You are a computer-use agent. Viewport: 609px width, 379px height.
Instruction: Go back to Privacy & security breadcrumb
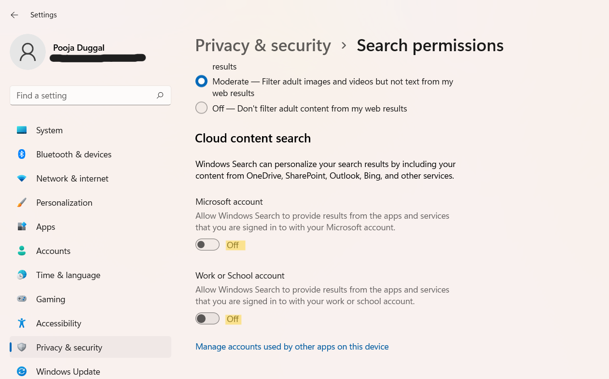[x=263, y=45]
